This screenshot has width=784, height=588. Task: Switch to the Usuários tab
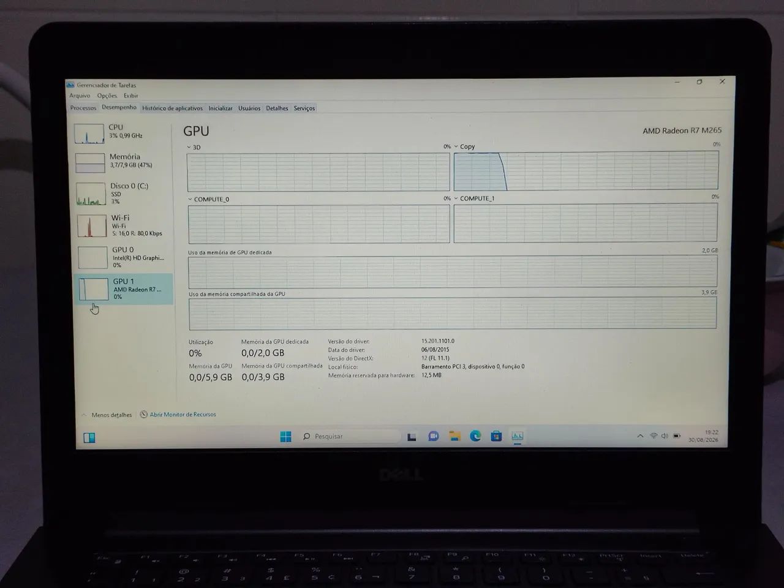click(x=249, y=108)
